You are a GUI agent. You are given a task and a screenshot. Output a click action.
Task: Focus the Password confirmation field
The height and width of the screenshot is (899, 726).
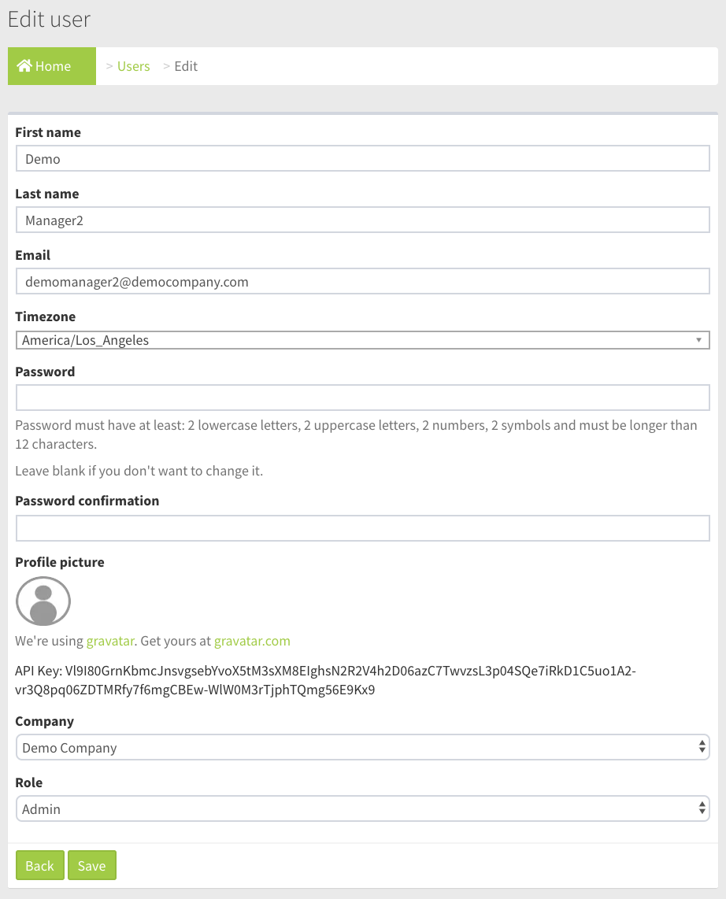point(362,528)
